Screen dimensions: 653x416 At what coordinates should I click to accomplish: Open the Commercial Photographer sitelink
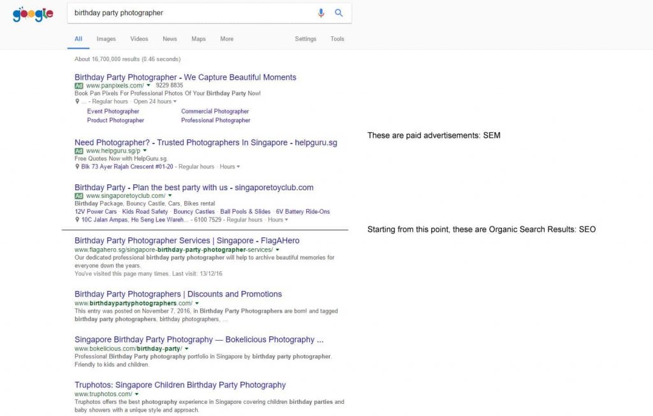pos(215,111)
